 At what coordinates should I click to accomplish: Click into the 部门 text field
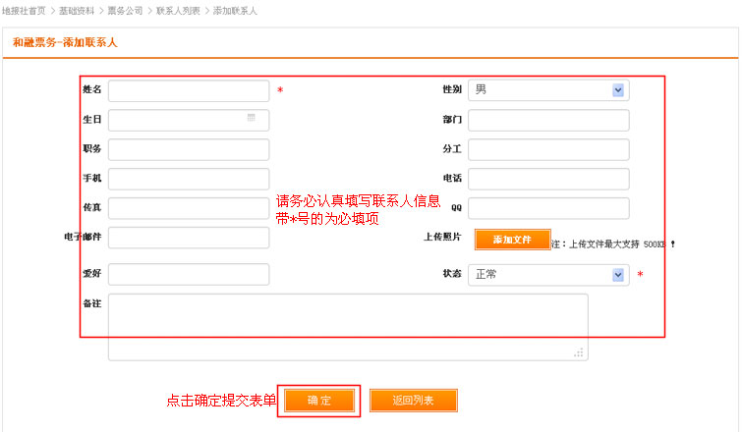[x=548, y=121]
